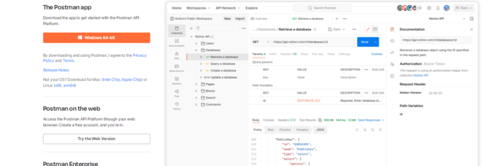The image size is (494, 166).
Task: Download the Linux arm64 build
Action: 69,85
